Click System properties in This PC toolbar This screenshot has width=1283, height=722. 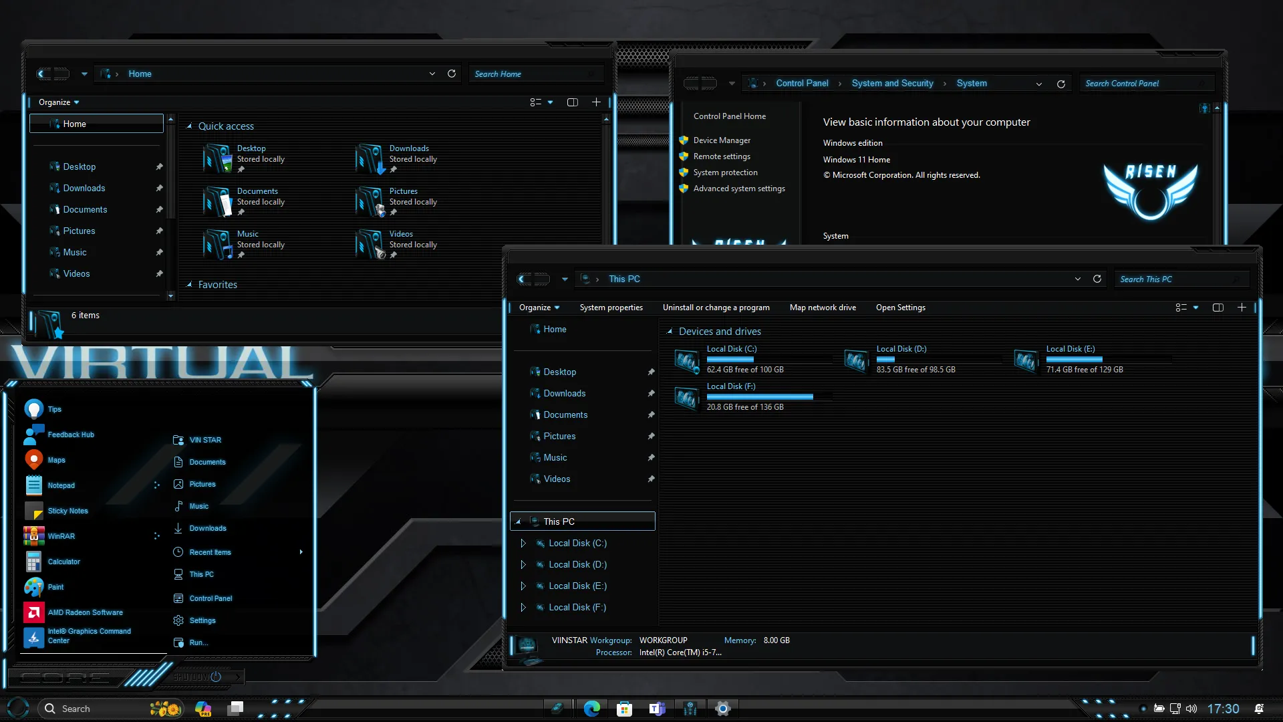click(x=611, y=308)
